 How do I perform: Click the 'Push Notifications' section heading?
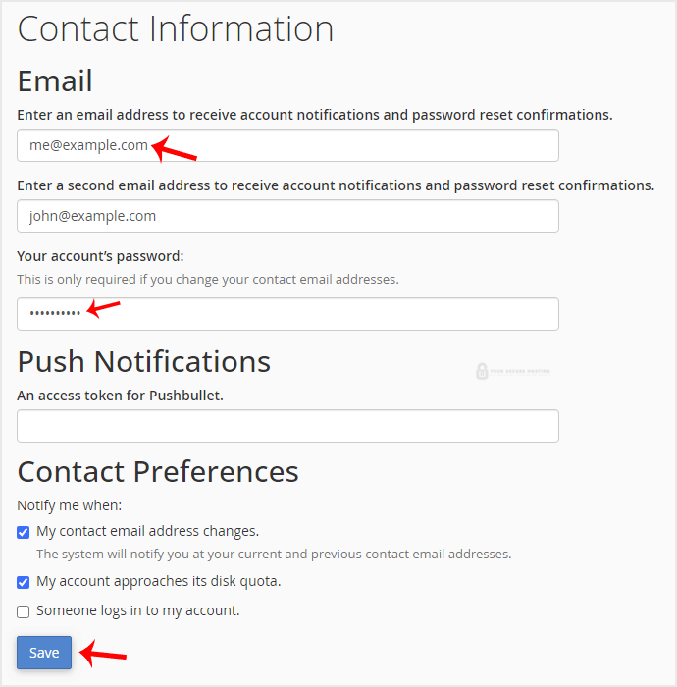tap(144, 361)
